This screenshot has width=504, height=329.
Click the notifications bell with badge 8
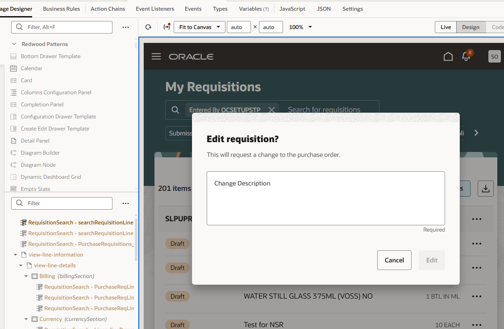[466, 57]
